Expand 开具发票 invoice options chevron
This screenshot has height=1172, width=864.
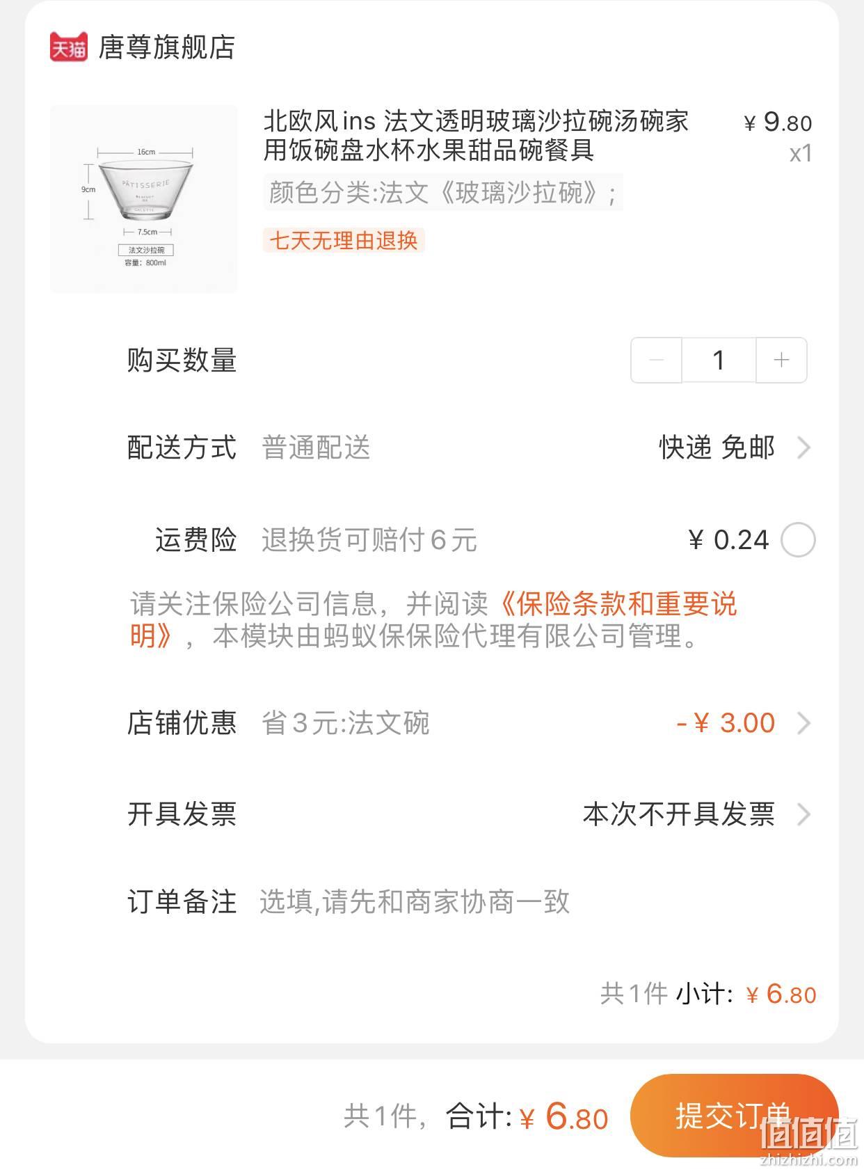click(x=803, y=814)
